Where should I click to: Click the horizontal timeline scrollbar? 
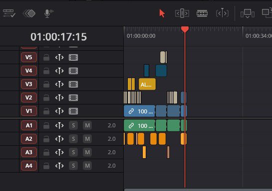click(x=198, y=190)
